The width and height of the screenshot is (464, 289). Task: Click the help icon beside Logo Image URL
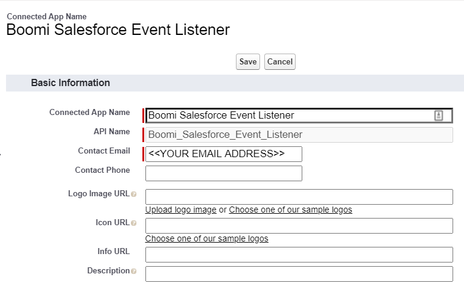(133, 194)
